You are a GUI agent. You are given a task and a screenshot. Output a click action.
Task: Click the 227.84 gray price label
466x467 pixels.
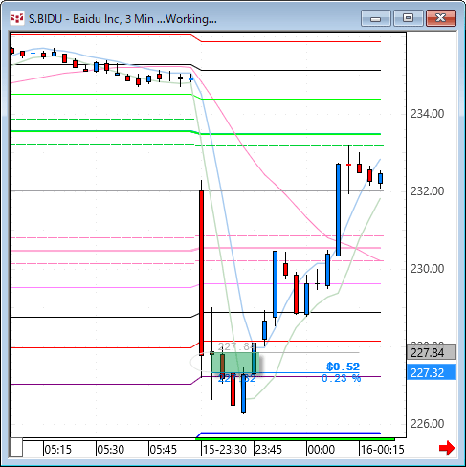(x=432, y=352)
